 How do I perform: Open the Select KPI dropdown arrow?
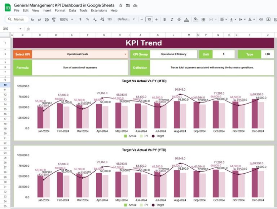[x=125, y=54]
